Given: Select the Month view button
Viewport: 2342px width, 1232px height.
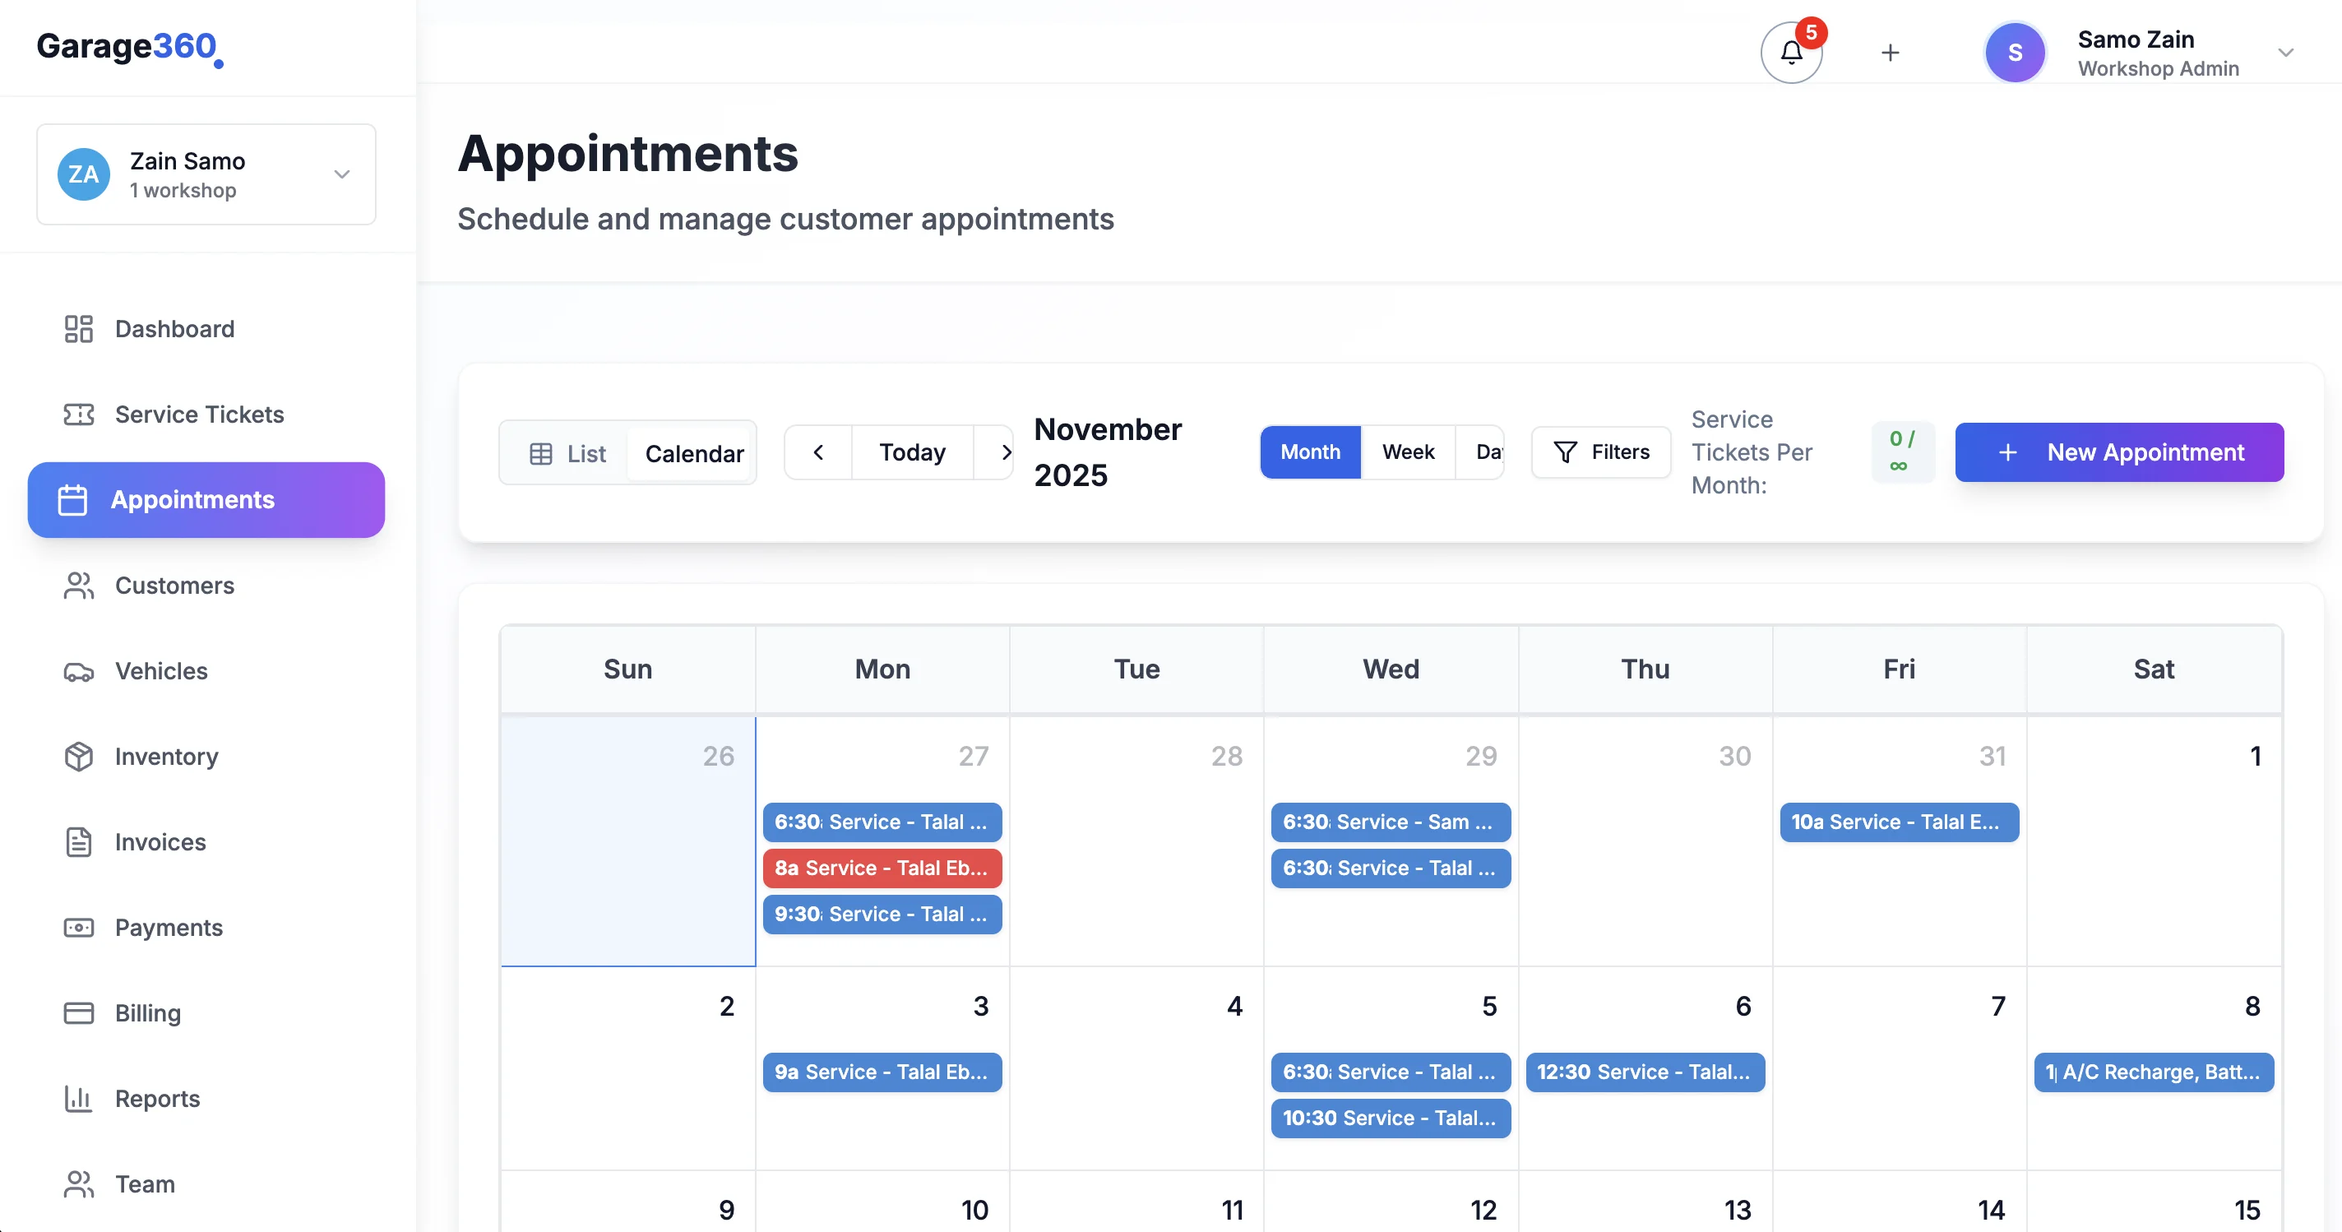Looking at the screenshot, I should (x=1310, y=452).
